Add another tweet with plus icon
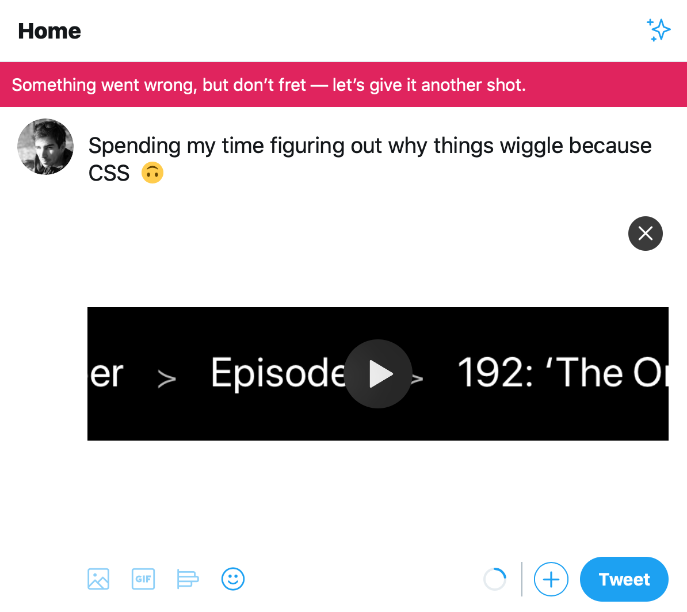 [551, 579]
